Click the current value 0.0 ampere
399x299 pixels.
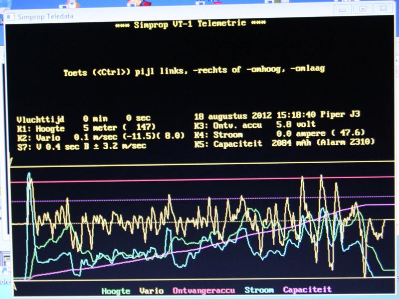[x=301, y=133]
